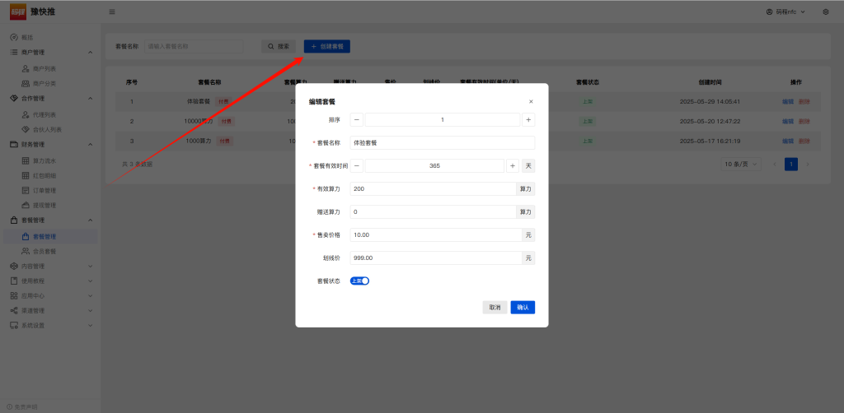This screenshot has width=844, height=413.
Task: Click the 创建套餐 button
Action: (327, 46)
